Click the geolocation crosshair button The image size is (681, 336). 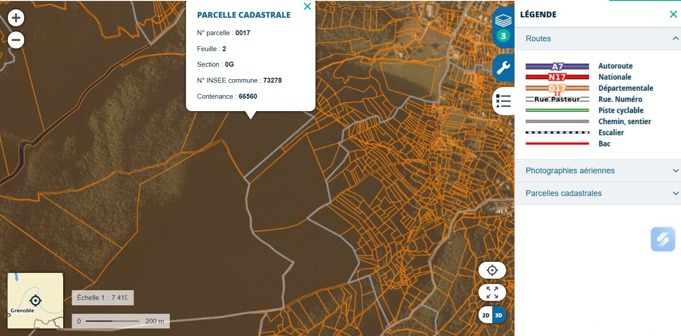coord(492,270)
